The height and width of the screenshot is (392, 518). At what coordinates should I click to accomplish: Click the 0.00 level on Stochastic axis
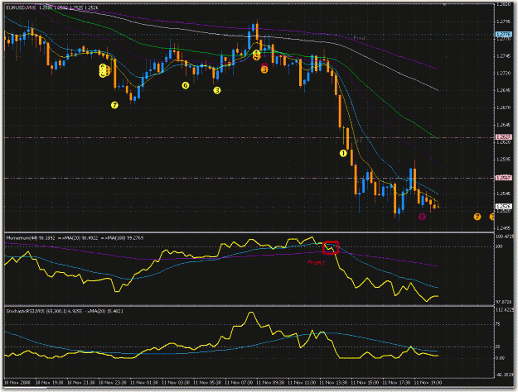coord(501,358)
